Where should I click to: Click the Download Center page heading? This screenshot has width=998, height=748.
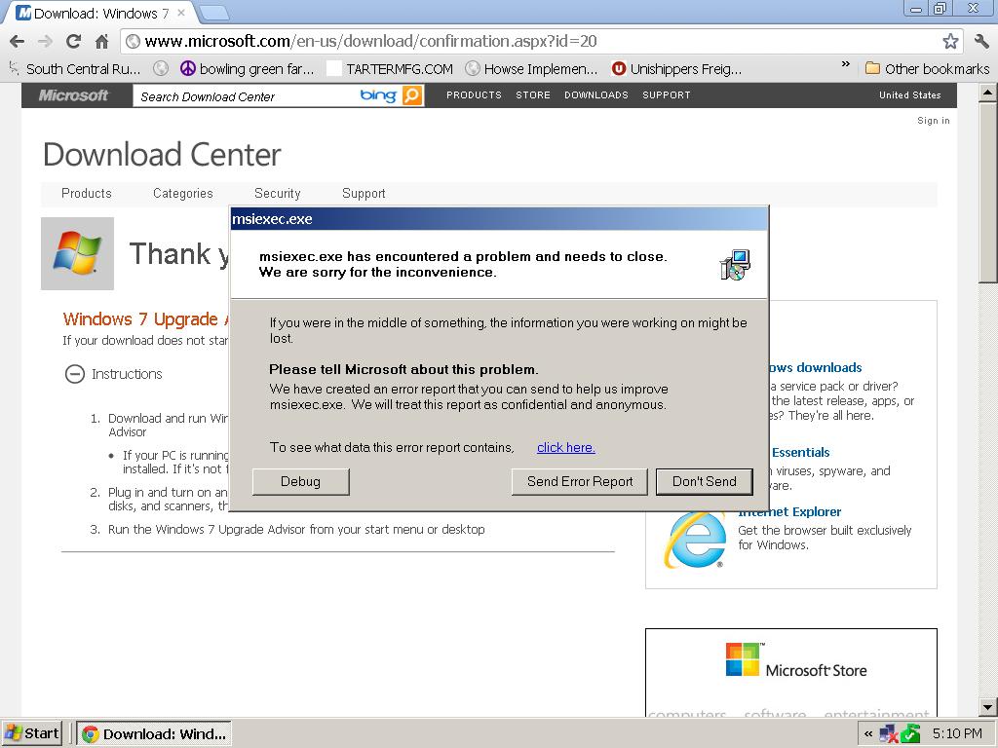(162, 155)
